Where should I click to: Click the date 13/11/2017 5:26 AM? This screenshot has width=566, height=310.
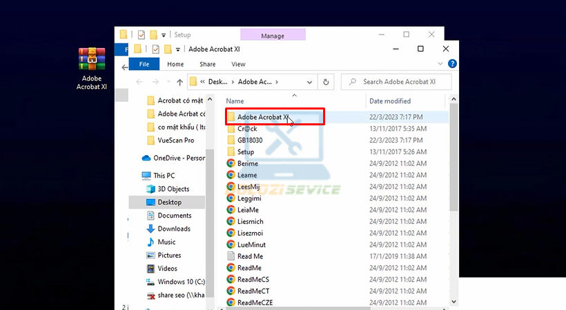(398, 152)
